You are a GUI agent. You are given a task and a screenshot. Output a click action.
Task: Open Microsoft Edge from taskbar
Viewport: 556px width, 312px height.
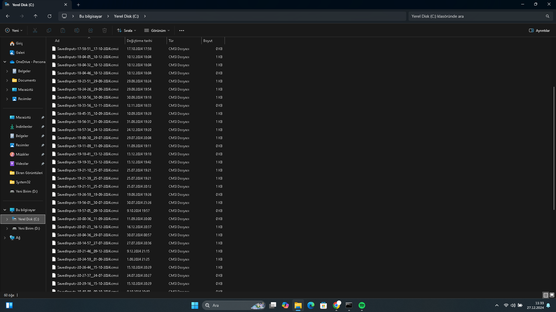311,305
